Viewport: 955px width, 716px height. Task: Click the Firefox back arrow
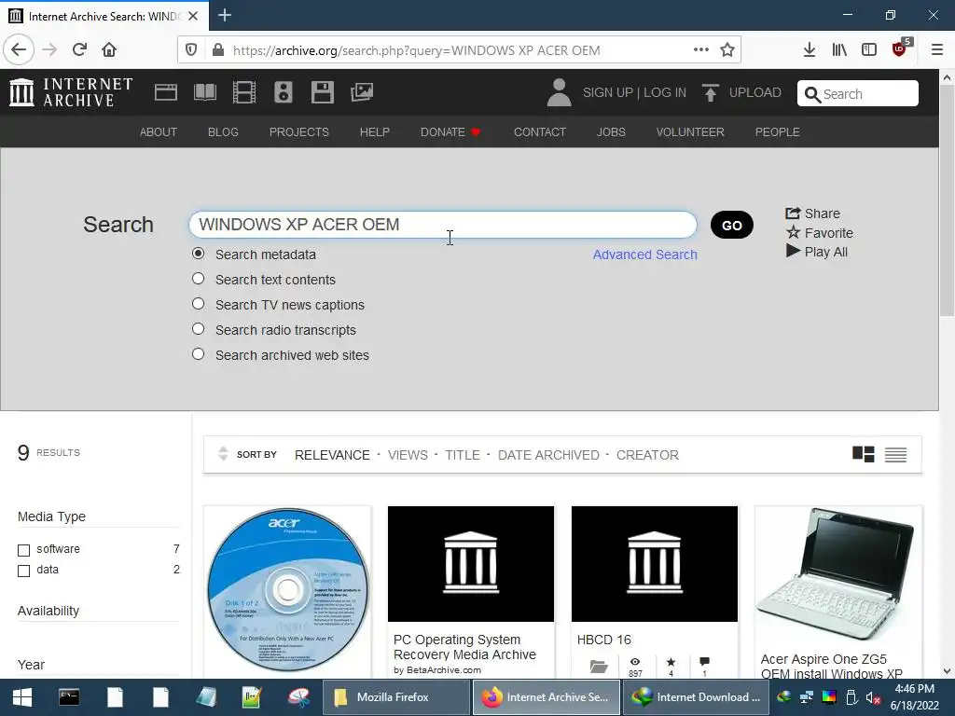coord(19,50)
